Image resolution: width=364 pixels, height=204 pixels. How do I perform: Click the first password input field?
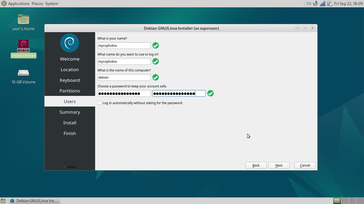coord(124,93)
